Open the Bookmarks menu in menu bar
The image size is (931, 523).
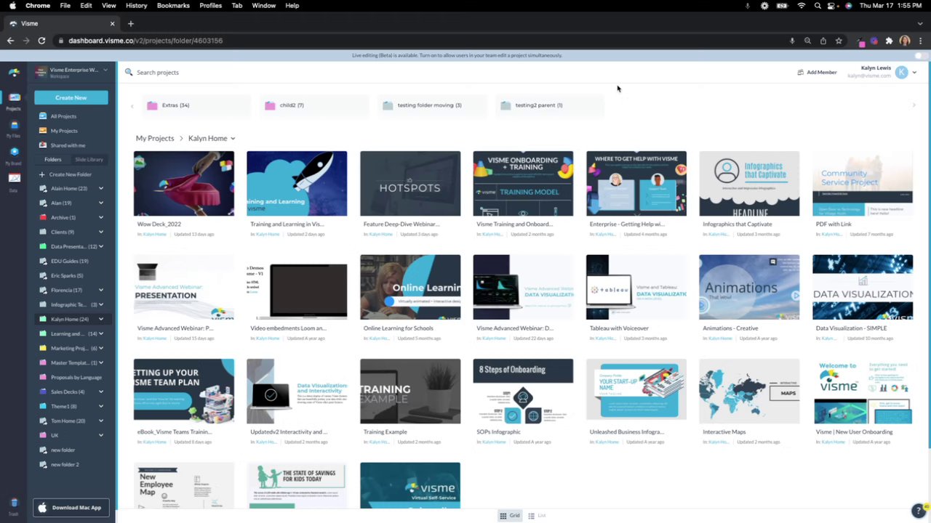[x=173, y=6]
